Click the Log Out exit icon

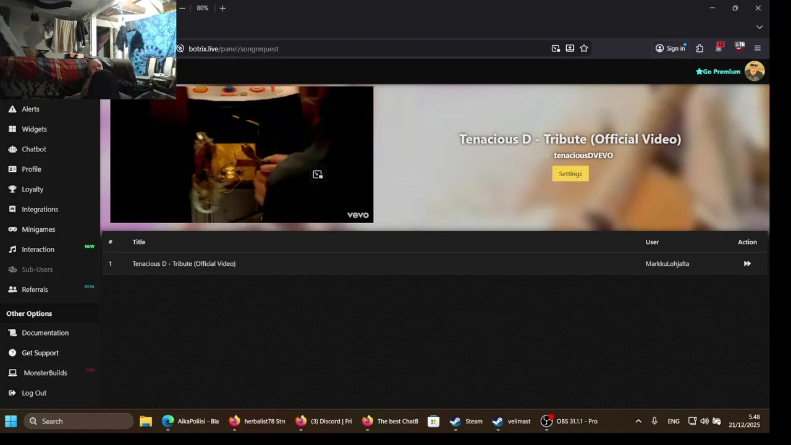12,393
